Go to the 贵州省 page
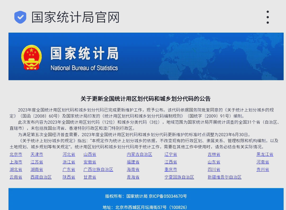286x210 pixels. (x=263, y=170)
